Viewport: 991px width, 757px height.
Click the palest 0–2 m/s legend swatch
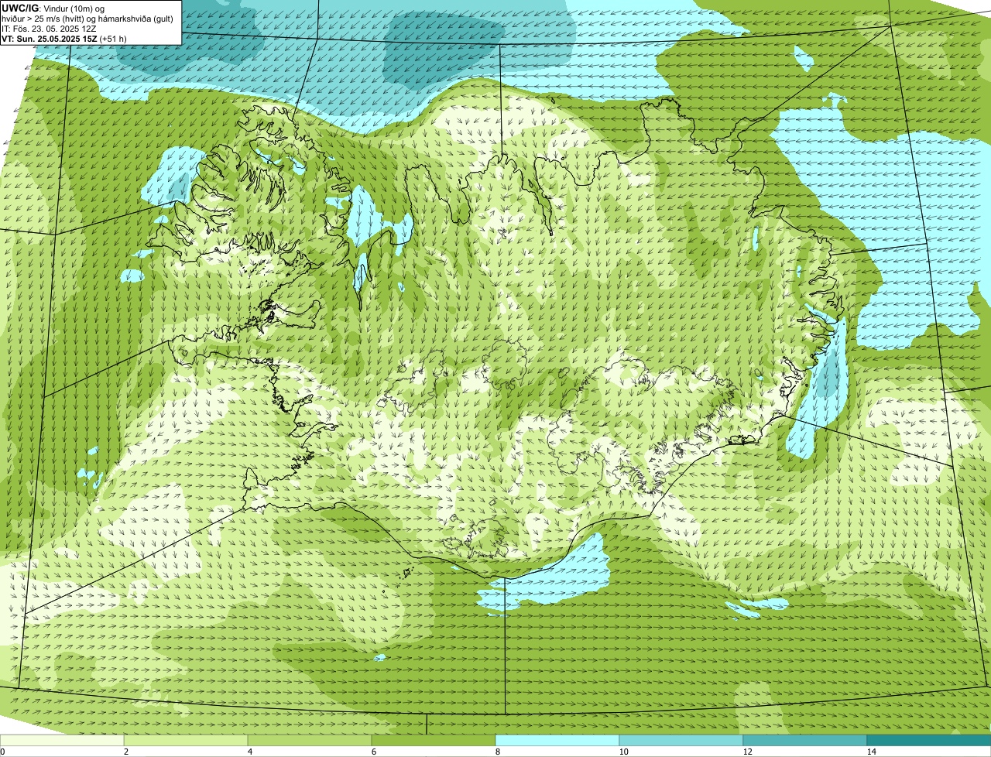62,741
